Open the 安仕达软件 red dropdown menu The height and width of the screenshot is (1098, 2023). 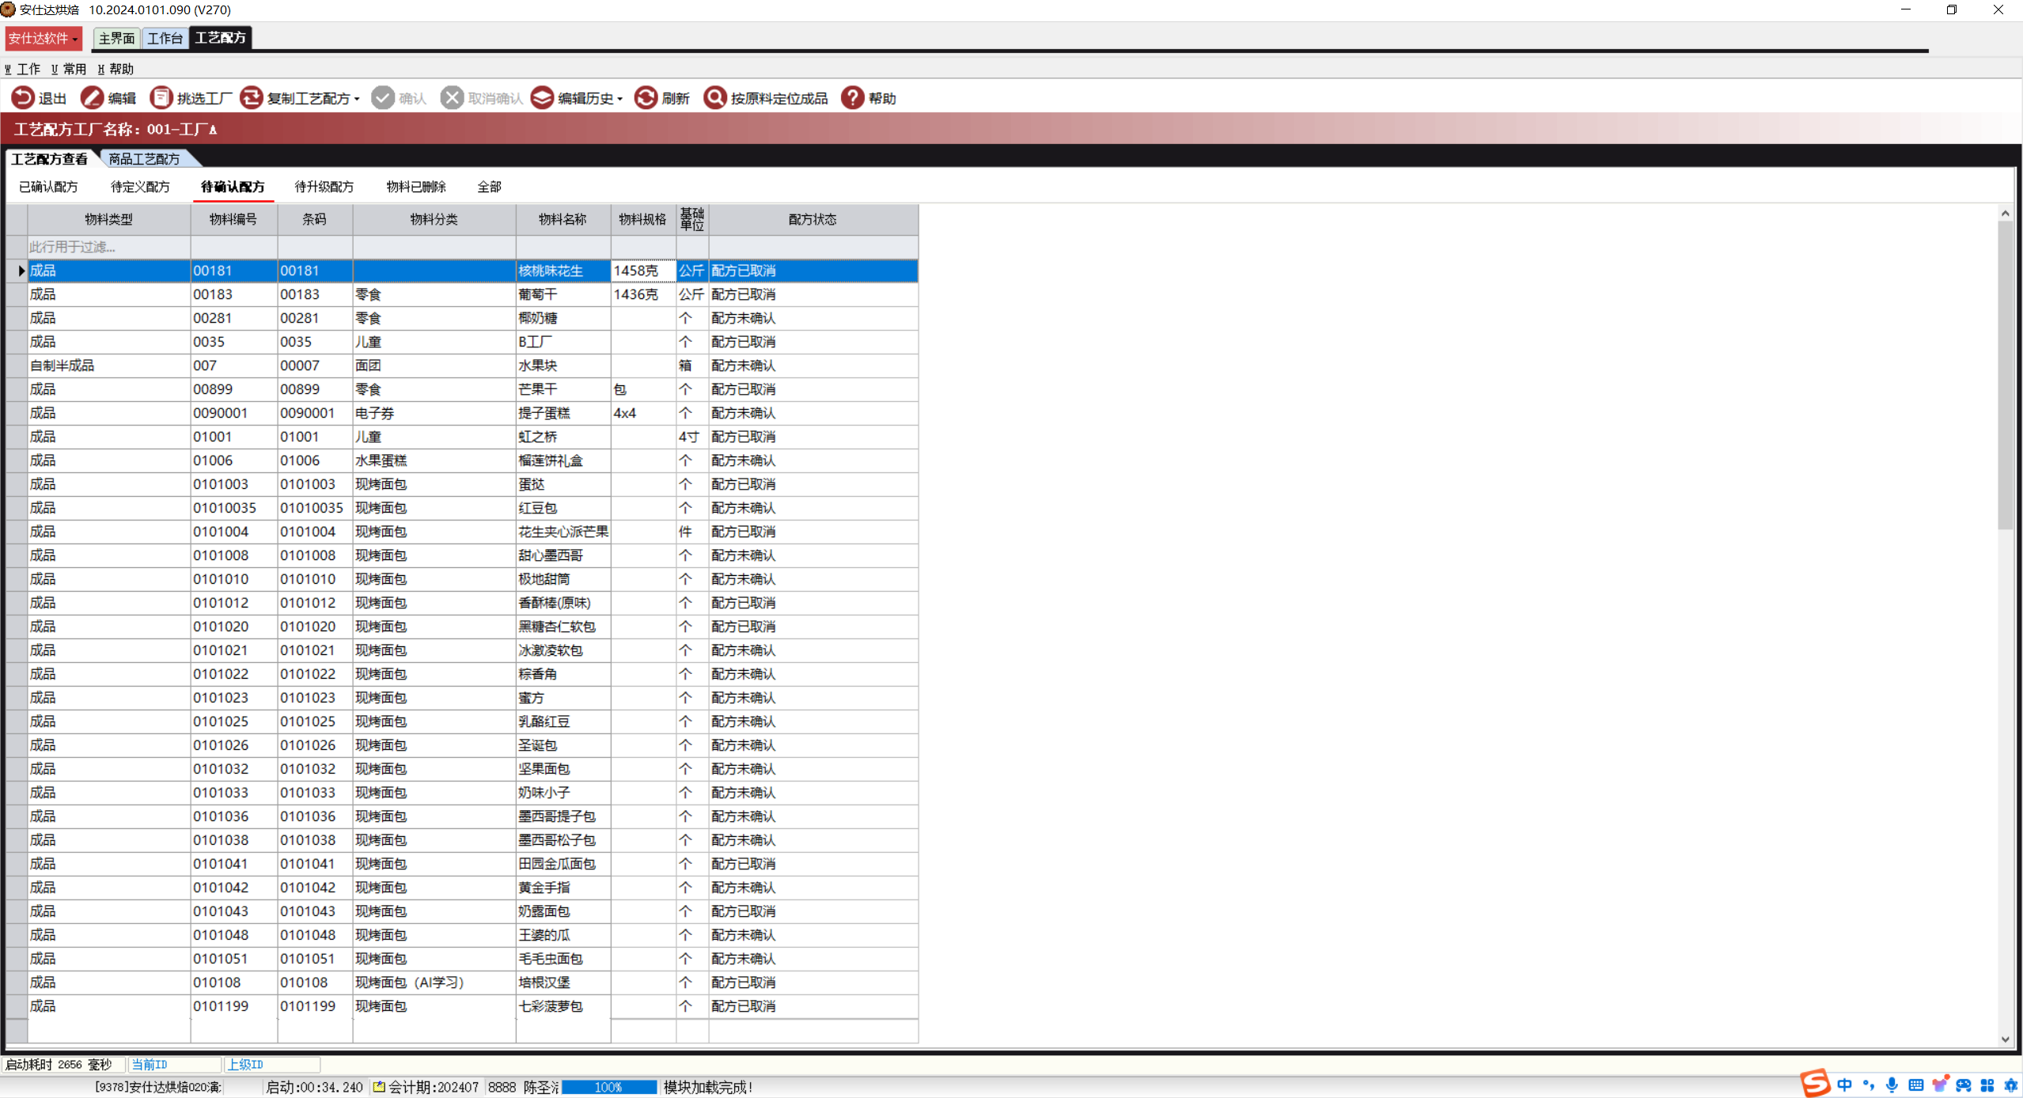(x=44, y=38)
